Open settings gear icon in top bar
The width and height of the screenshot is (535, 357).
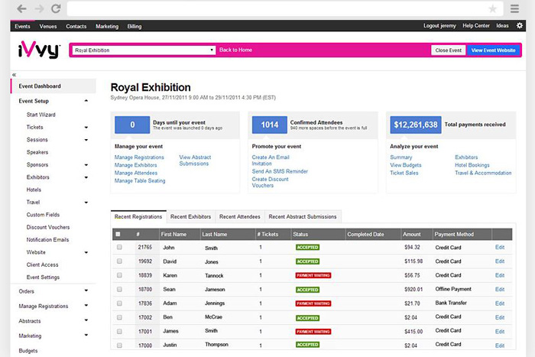519,25
